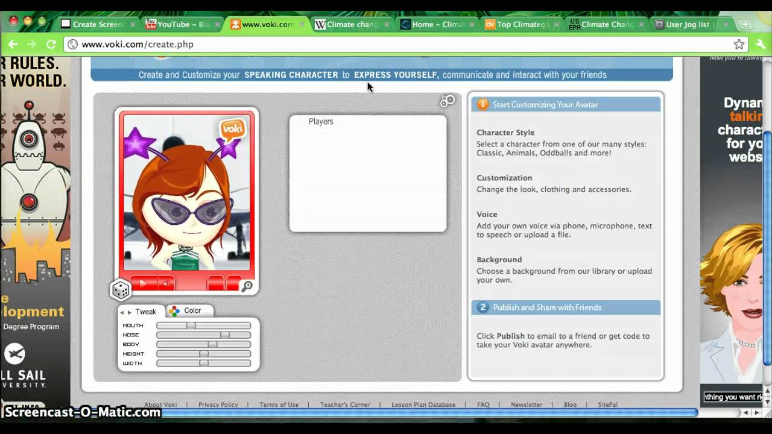
Task: Click the dice randomize avatar icon
Action: point(121,290)
